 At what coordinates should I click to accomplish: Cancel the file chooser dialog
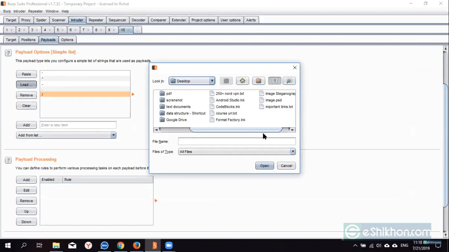pos(286,166)
